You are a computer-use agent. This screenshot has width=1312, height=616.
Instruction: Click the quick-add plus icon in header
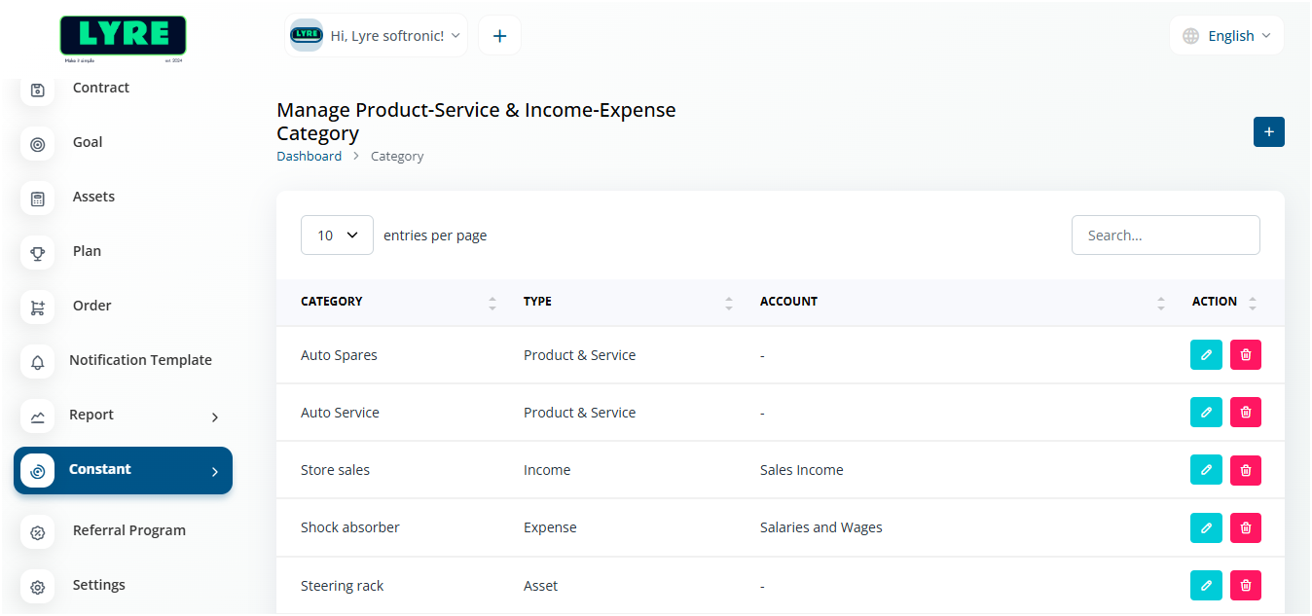point(499,36)
